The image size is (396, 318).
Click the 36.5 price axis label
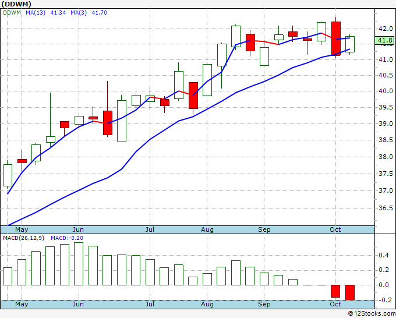386,208
